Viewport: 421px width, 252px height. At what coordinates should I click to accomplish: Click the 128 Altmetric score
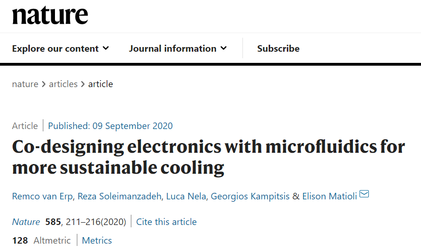point(41,240)
